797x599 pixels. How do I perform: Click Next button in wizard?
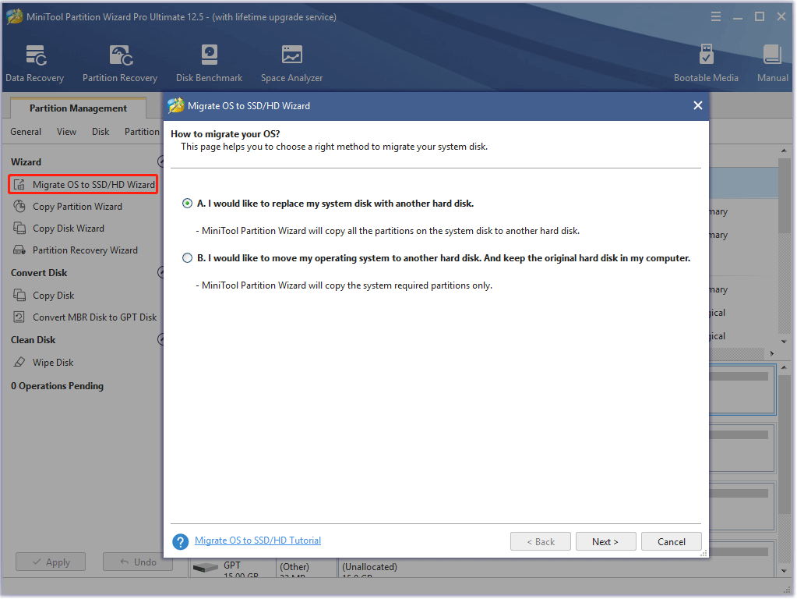coord(605,541)
